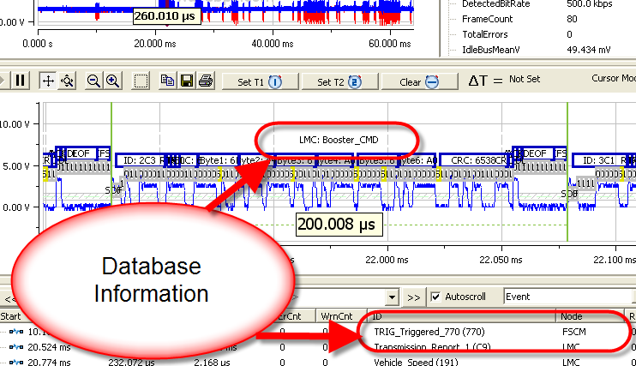Viewport: 636px width, 366px height.
Task: Toggle the Autoscroll checkbox
Action: pyautogui.click(x=435, y=297)
